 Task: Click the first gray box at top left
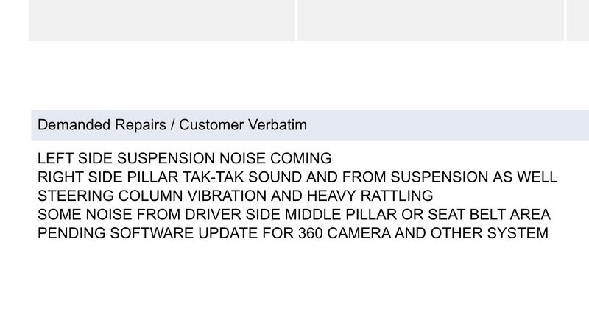click(x=162, y=21)
